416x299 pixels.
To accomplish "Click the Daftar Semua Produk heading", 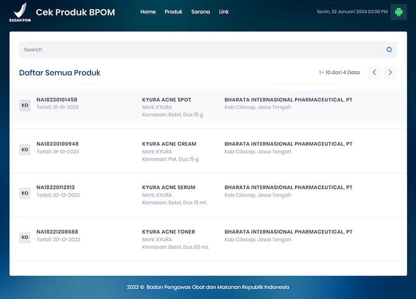I will (x=60, y=73).
